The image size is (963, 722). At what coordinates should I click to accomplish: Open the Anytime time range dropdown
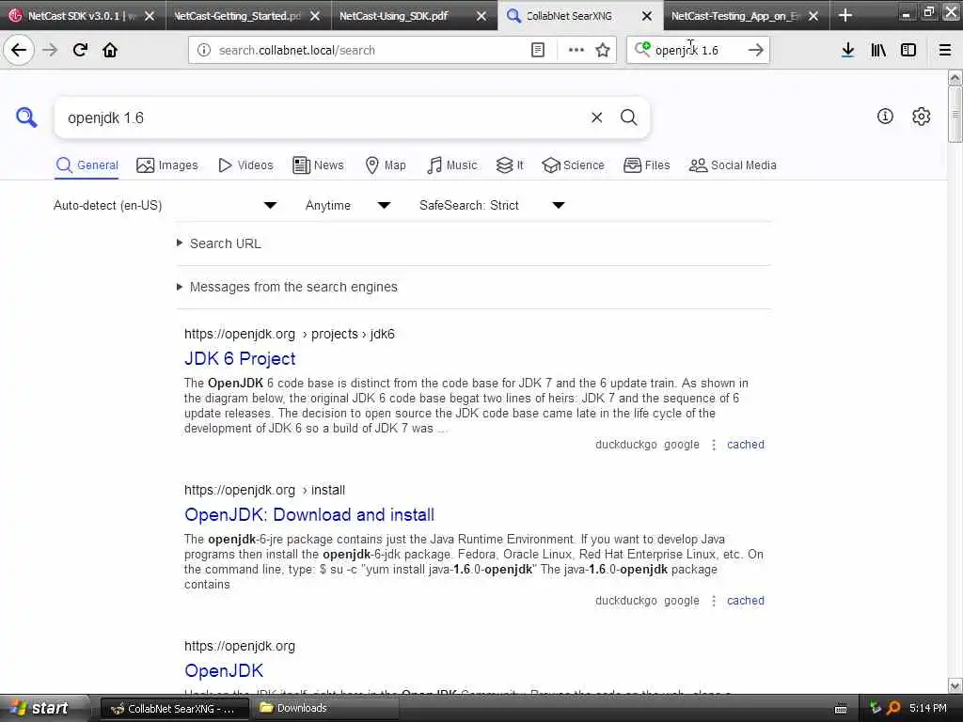348,205
